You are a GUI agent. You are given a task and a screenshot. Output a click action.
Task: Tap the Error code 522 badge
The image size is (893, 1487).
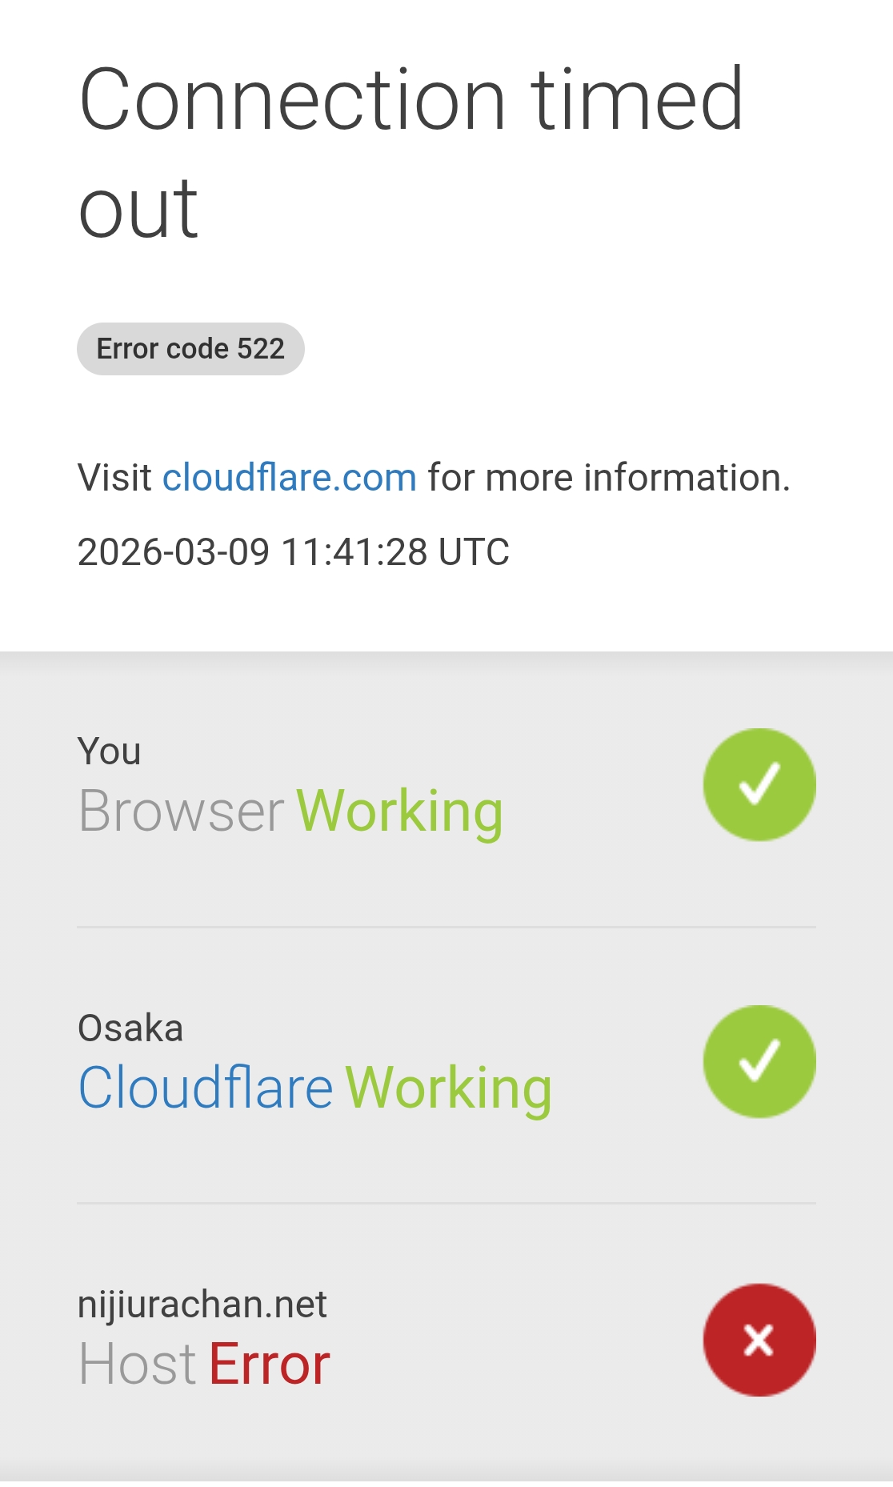tap(190, 349)
